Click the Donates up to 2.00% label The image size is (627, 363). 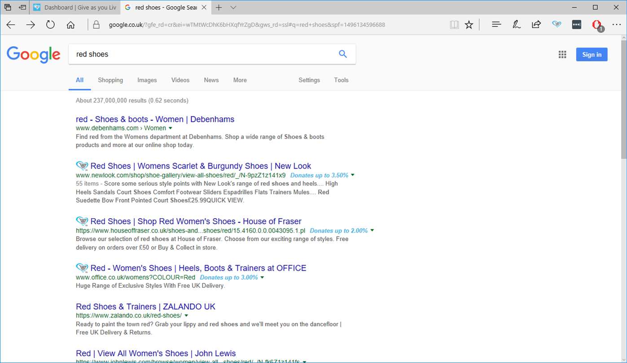tap(339, 231)
